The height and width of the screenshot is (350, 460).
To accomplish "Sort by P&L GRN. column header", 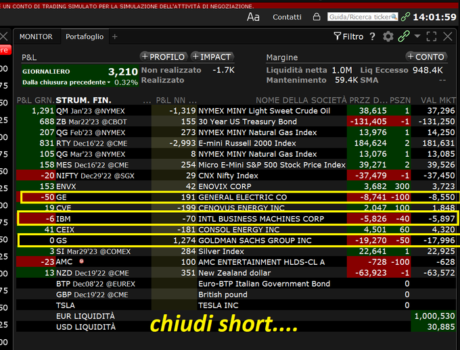I will [35, 100].
